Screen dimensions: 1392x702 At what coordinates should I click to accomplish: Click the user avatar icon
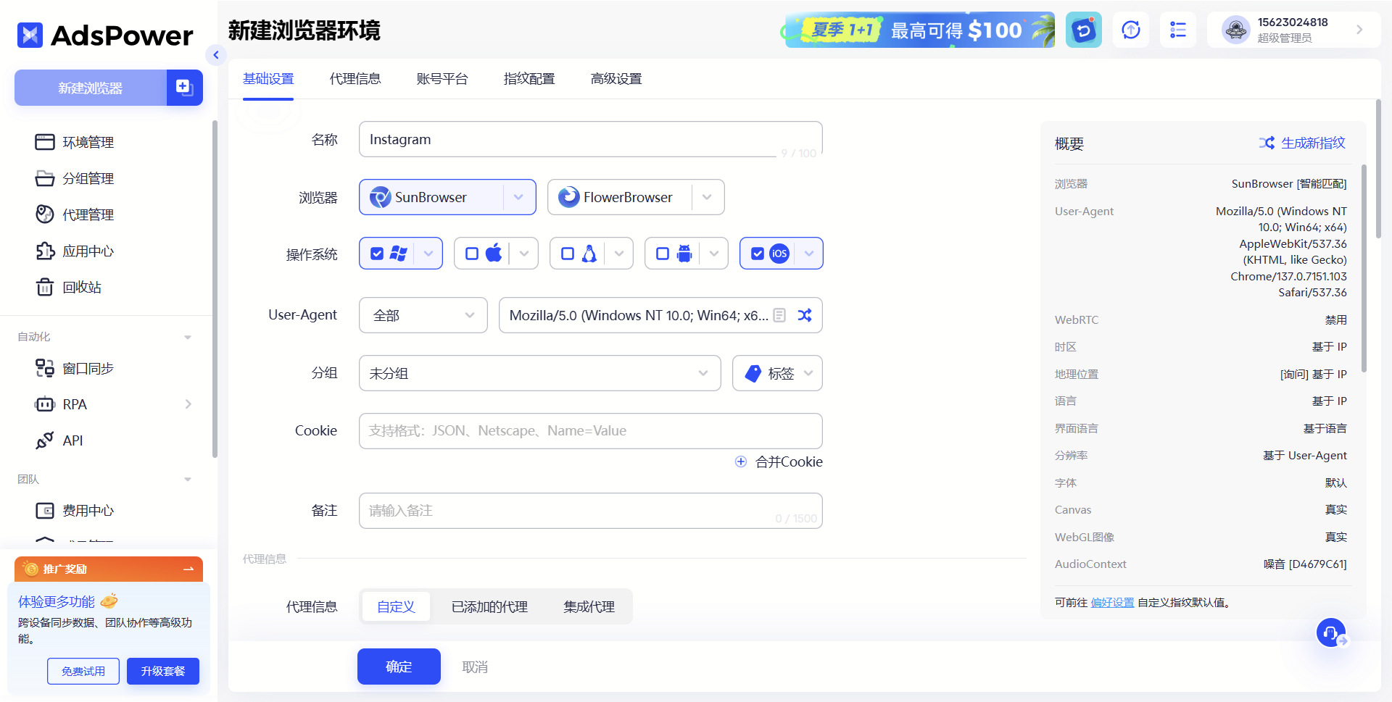(1235, 30)
